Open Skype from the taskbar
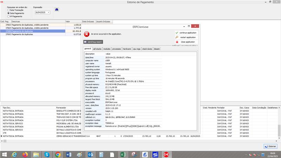Screen dimensions: 281x158 (x=47, y=154)
